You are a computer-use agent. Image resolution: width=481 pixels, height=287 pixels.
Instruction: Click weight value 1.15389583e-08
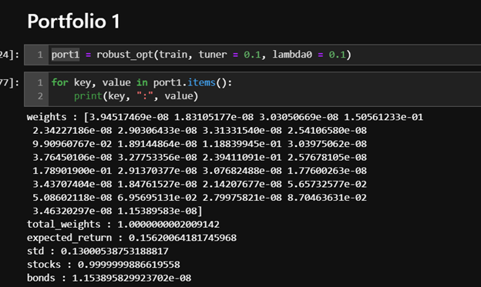coord(157,211)
